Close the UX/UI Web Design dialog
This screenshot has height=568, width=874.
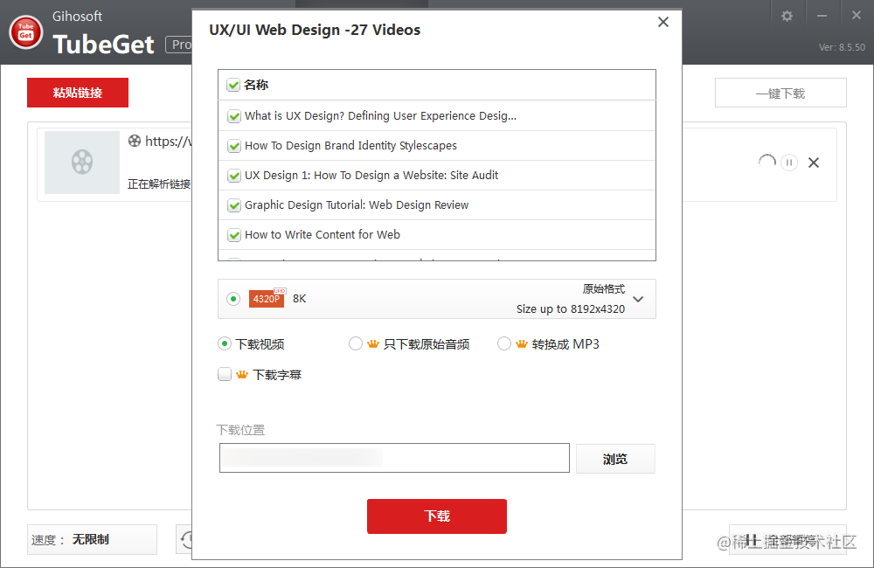[663, 23]
